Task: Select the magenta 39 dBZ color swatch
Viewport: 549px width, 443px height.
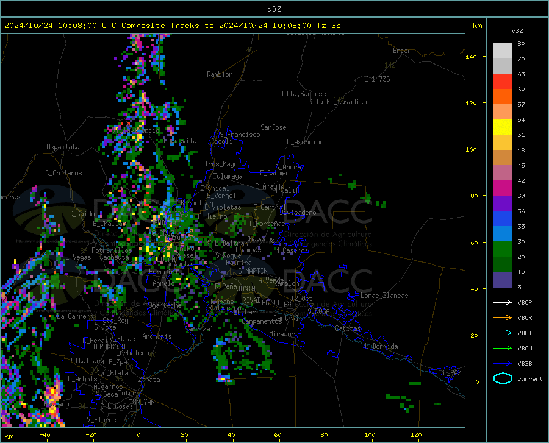Action: 503,188
